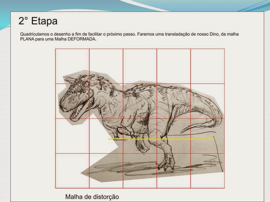Click the paragraph starting 'Quadriculamos o desenho'

pyautogui.click(x=129, y=36)
